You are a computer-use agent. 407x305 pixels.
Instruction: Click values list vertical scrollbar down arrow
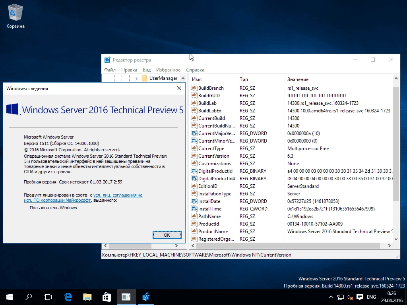coord(396,239)
